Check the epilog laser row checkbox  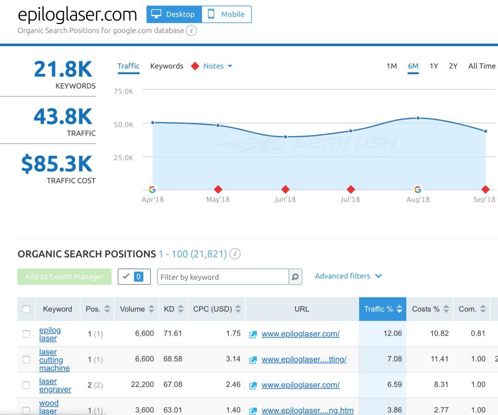[x=26, y=334]
